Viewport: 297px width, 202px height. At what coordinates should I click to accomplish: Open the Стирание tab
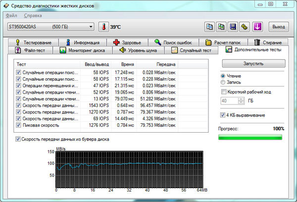click(268, 42)
